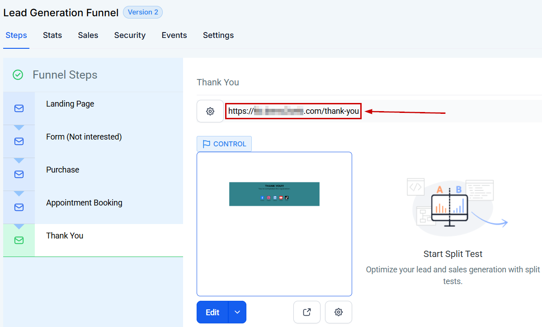542x327 pixels.
Task: Select the Appointment Booking step
Action: pyautogui.click(x=93, y=207)
